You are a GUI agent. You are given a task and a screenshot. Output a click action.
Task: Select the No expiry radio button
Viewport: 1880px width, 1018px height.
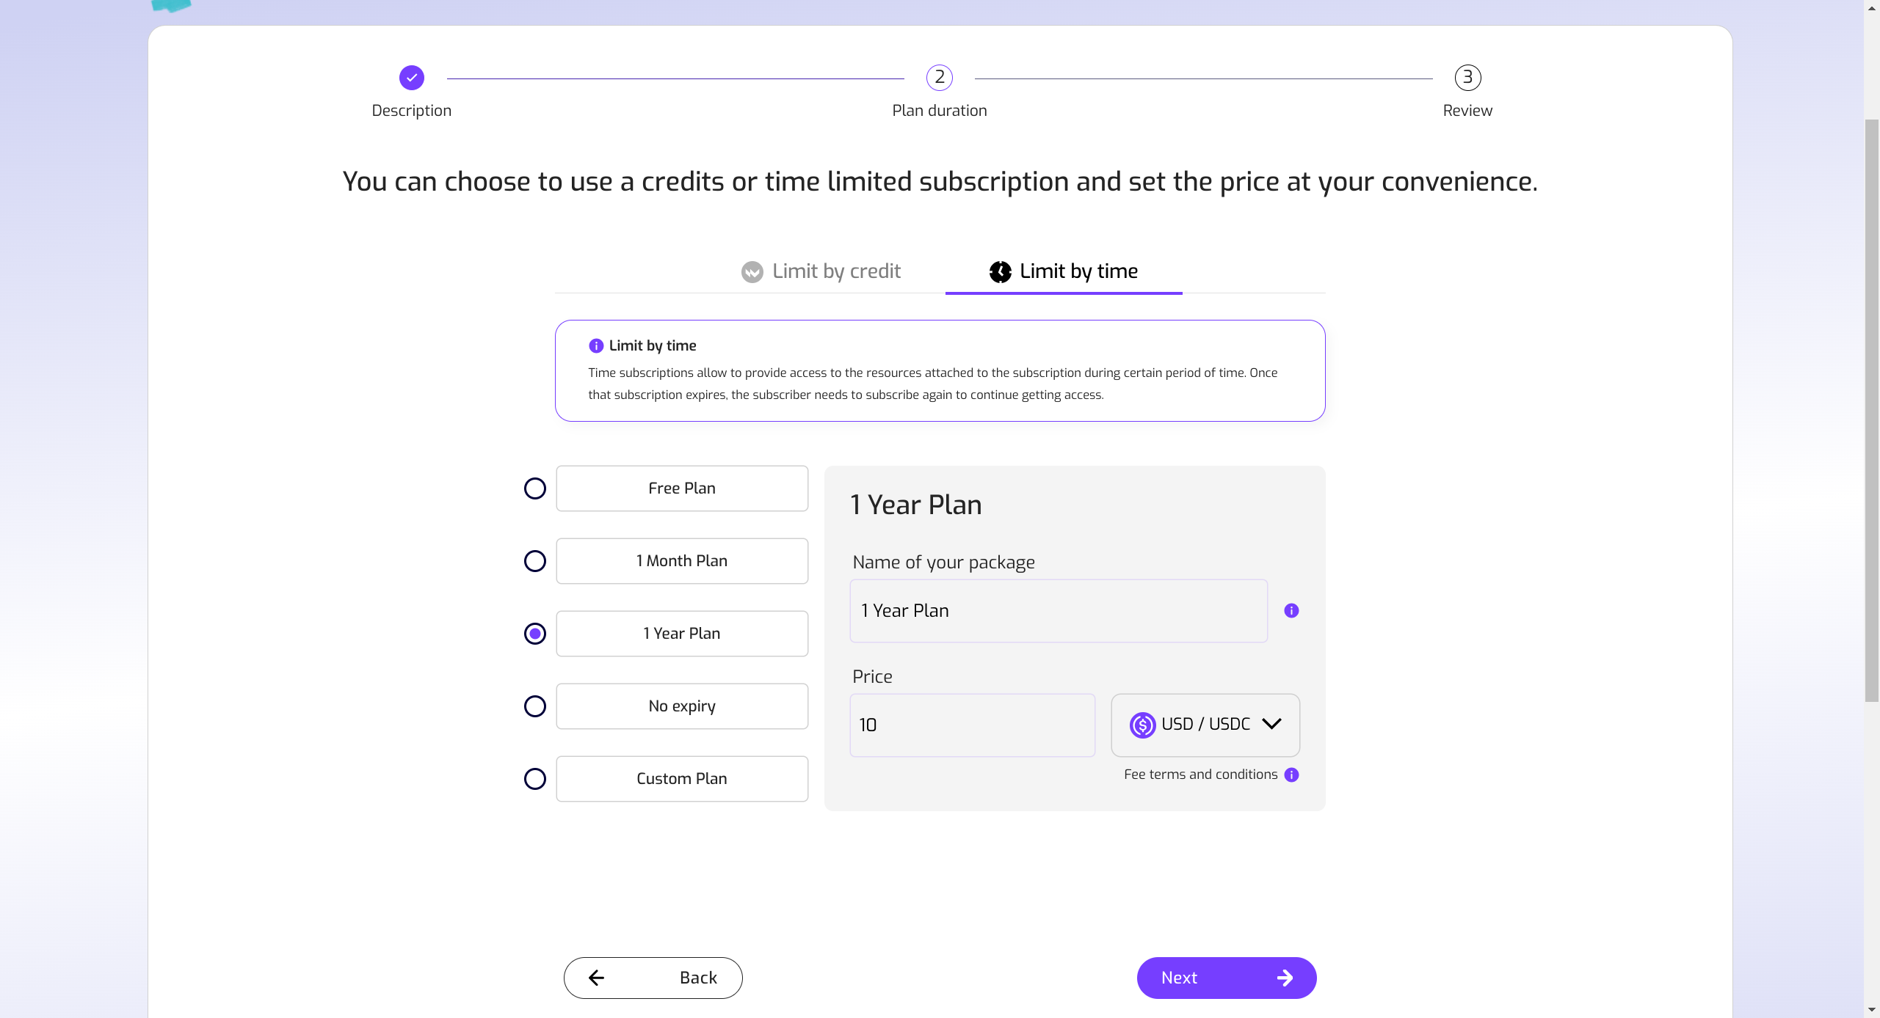coord(534,706)
